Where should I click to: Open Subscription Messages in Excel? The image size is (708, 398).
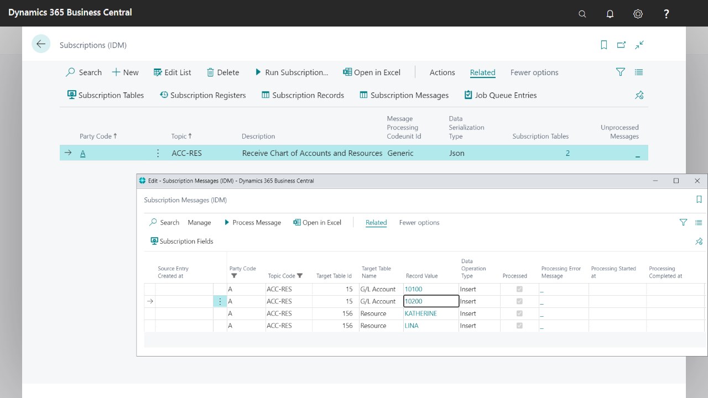coord(317,222)
